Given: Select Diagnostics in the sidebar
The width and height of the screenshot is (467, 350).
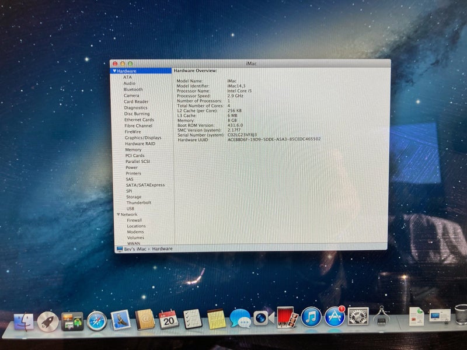Looking at the screenshot, I should [135, 108].
